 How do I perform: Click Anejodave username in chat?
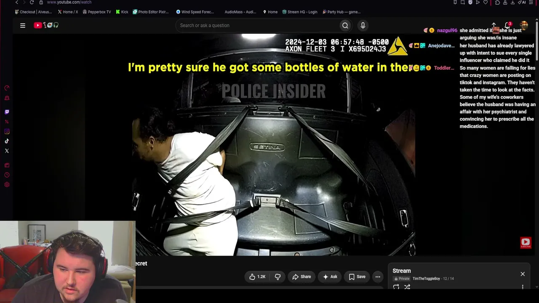[x=441, y=45]
